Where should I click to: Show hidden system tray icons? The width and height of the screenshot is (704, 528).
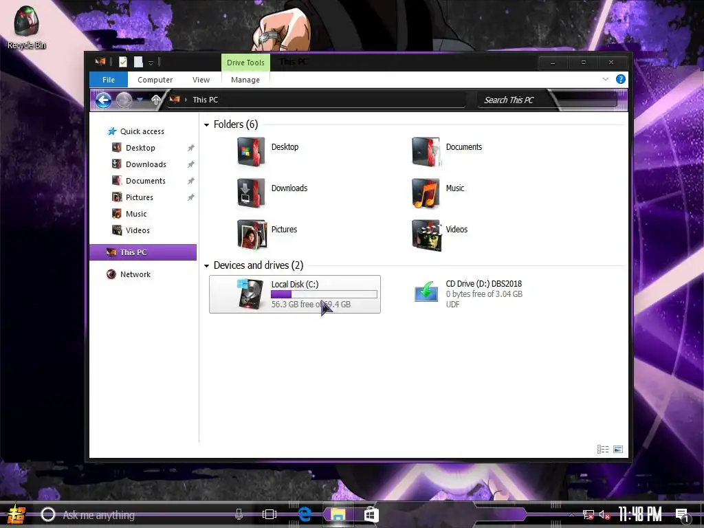tap(571, 514)
